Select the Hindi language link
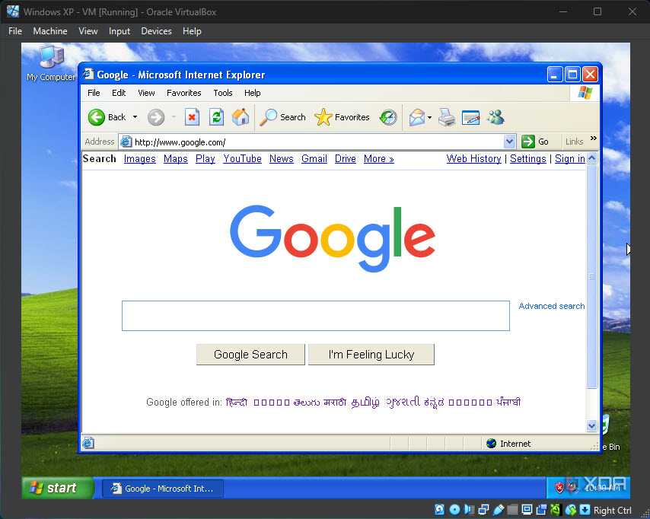The width and height of the screenshot is (650, 519). pos(237,402)
